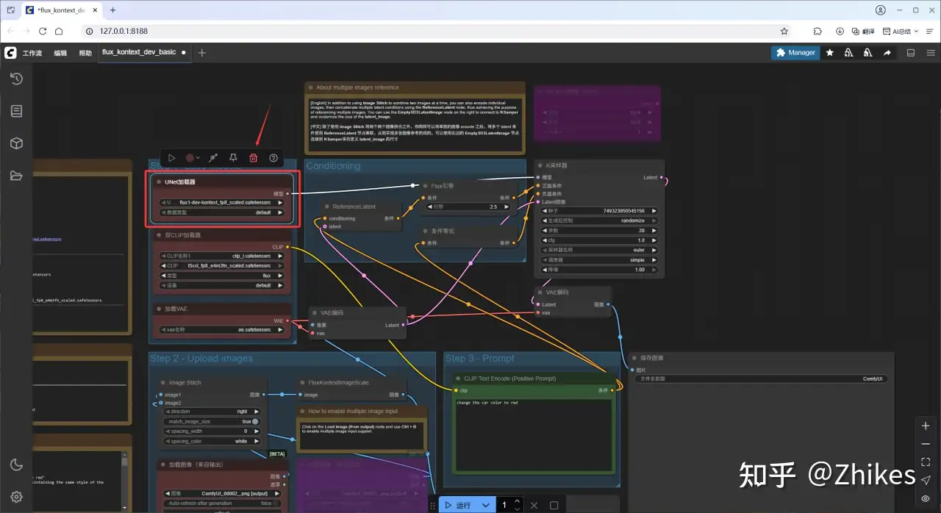941x513 pixels.
Task: Add new workflow tab plus
Action: pos(202,53)
